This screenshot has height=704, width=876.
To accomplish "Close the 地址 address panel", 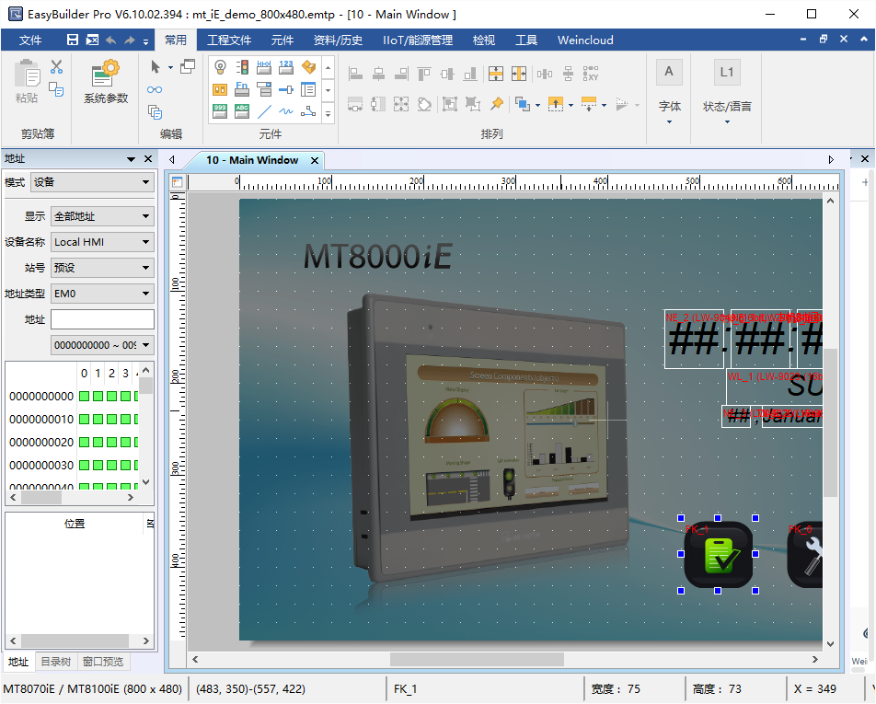I will click(148, 159).
